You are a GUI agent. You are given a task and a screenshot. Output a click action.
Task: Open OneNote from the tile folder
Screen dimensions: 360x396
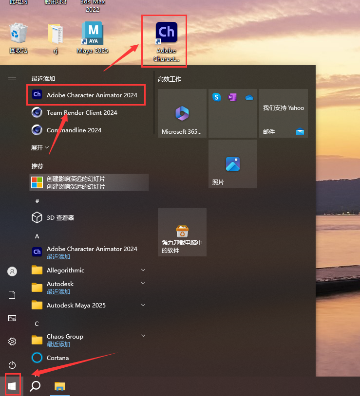coord(232,97)
